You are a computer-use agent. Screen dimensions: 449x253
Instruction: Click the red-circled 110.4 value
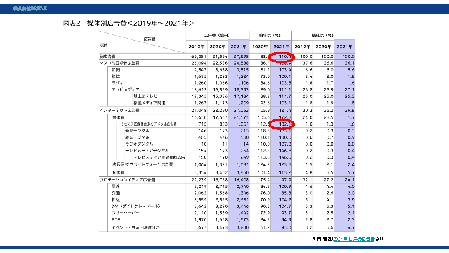(x=284, y=57)
